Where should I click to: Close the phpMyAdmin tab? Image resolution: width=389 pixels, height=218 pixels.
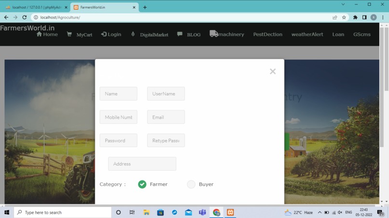click(66, 7)
